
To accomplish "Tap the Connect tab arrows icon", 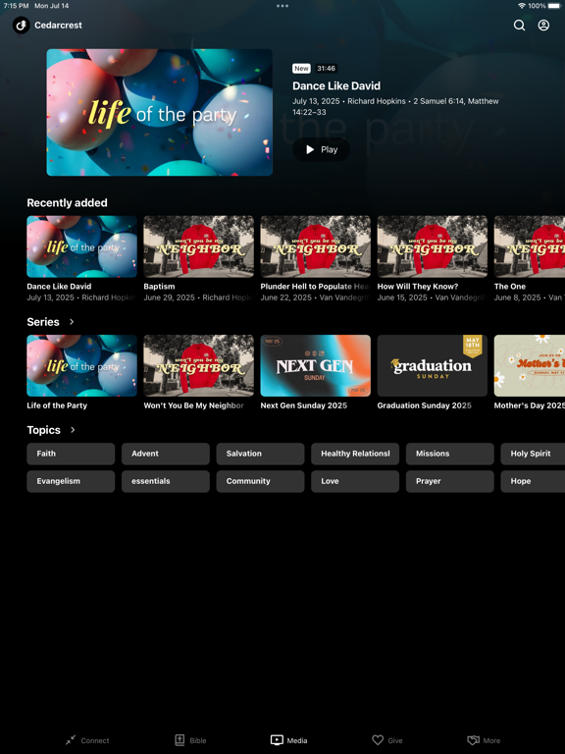I will (71, 739).
